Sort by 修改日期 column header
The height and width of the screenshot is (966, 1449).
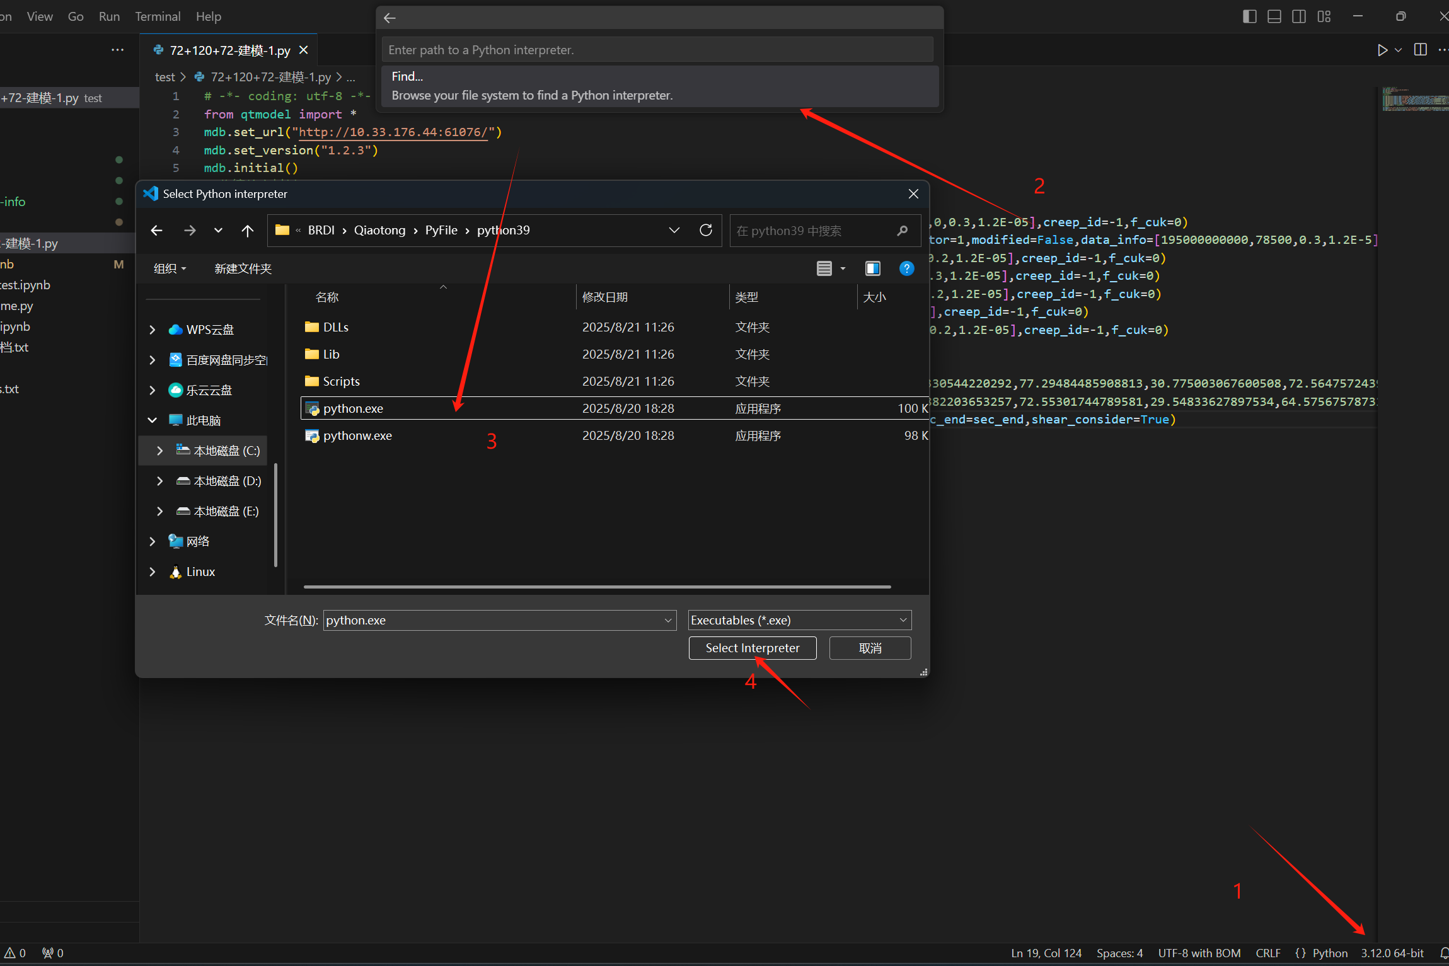605,297
